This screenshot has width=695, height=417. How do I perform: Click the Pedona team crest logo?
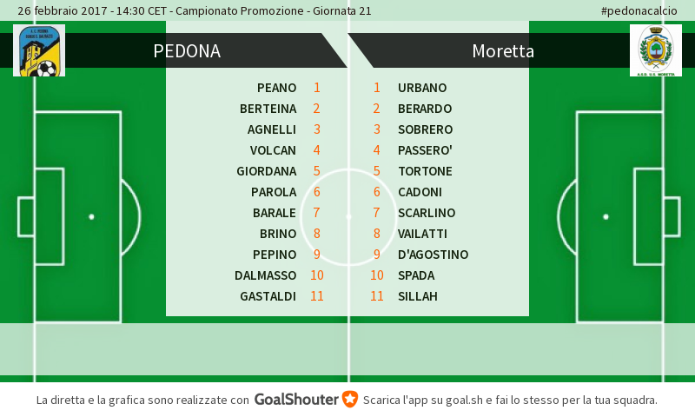[x=39, y=50]
